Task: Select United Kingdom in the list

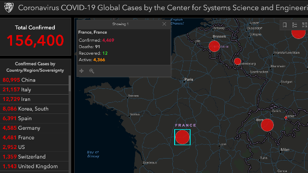Action: click(x=34, y=166)
